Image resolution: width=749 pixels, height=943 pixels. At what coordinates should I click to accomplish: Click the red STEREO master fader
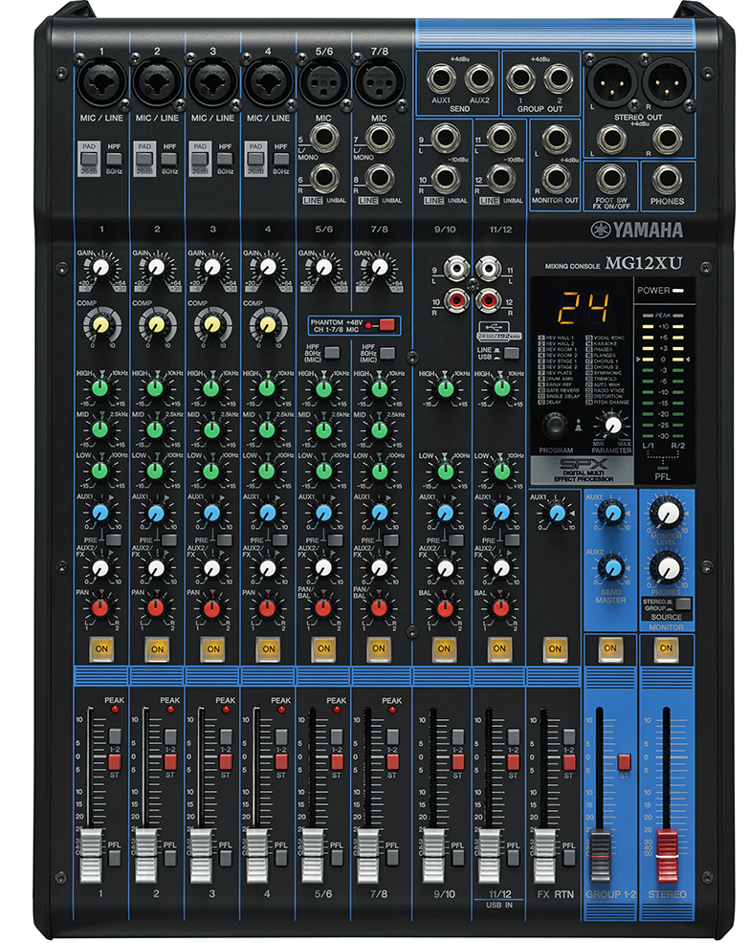pos(665,843)
